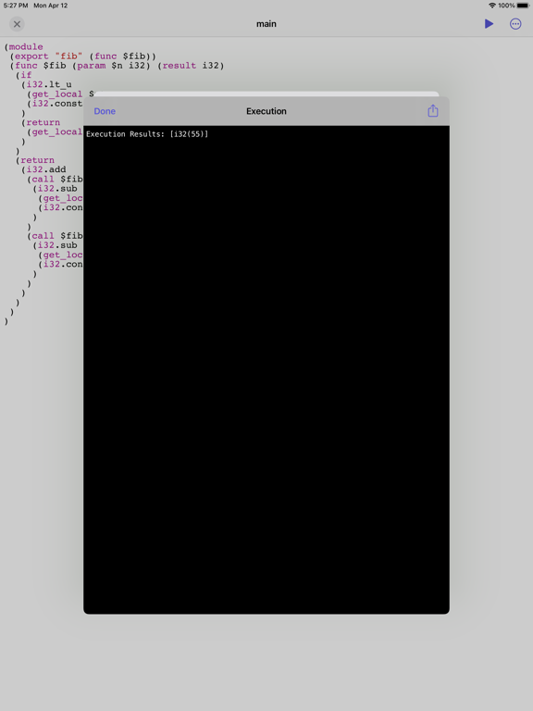Tap Done in the Execution panel
Image resolution: width=533 pixels, height=711 pixels.
coord(105,111)
